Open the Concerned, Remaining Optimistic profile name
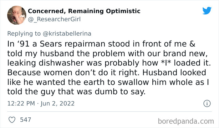The image size is (219, 128). tap(84, 11)
